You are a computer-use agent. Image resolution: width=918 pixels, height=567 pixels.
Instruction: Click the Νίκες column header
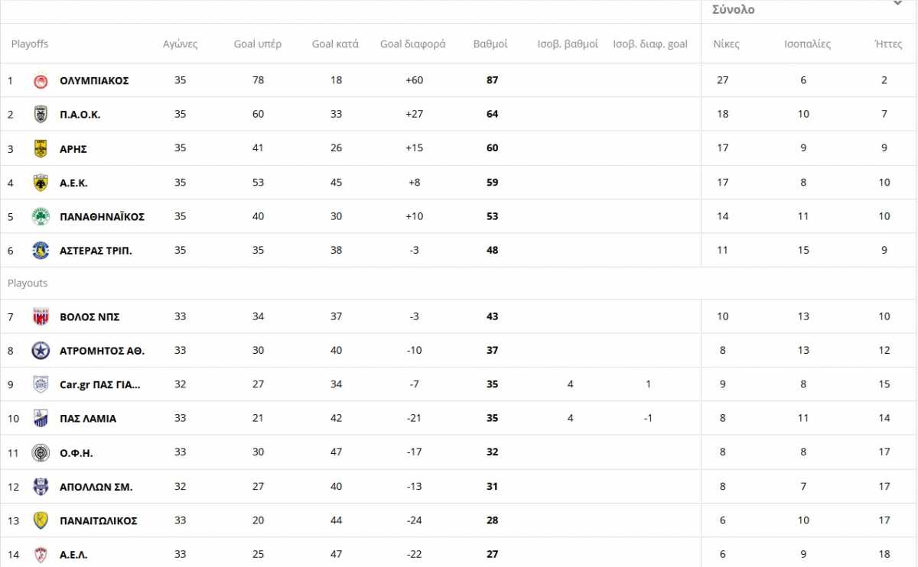tap(726, 44)
